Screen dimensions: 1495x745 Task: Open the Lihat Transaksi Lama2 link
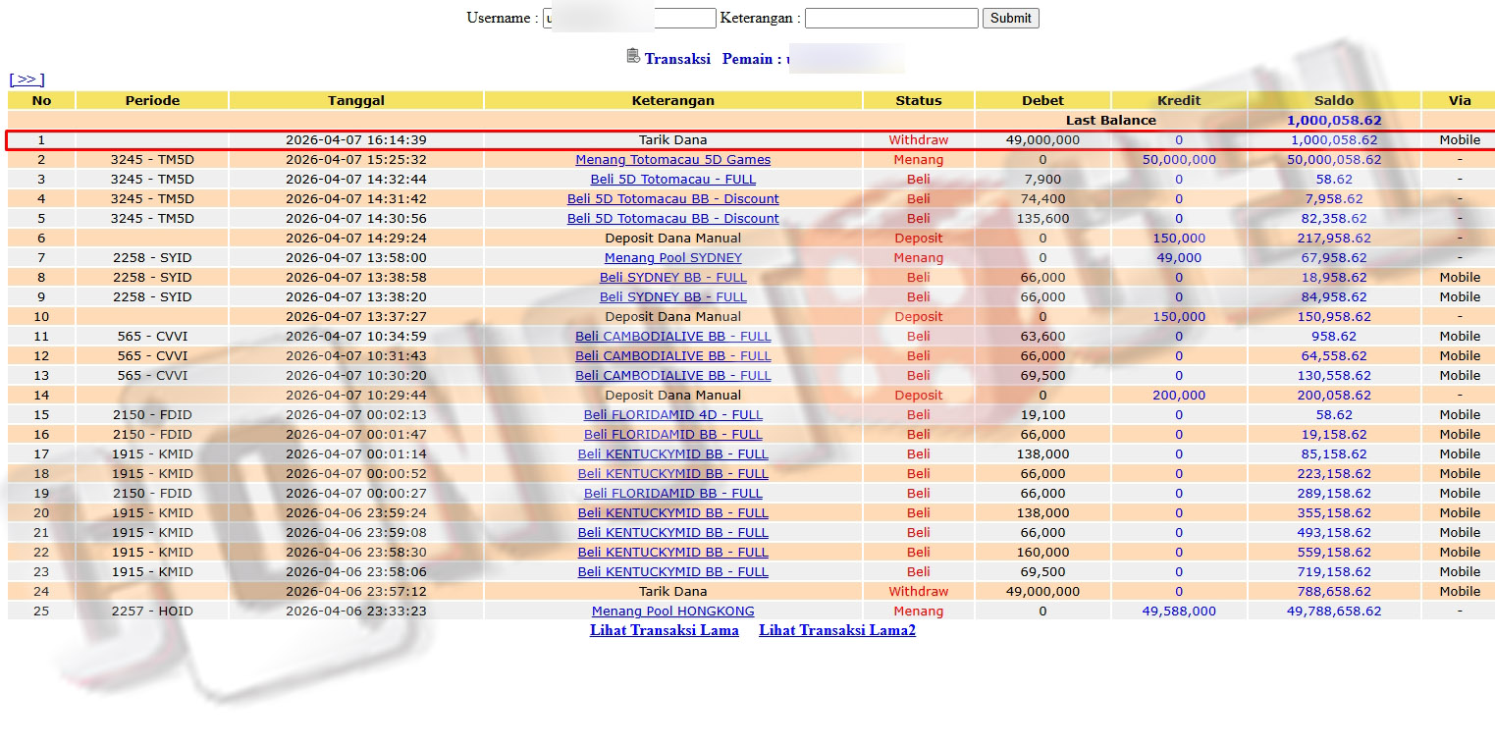(837, 630)
